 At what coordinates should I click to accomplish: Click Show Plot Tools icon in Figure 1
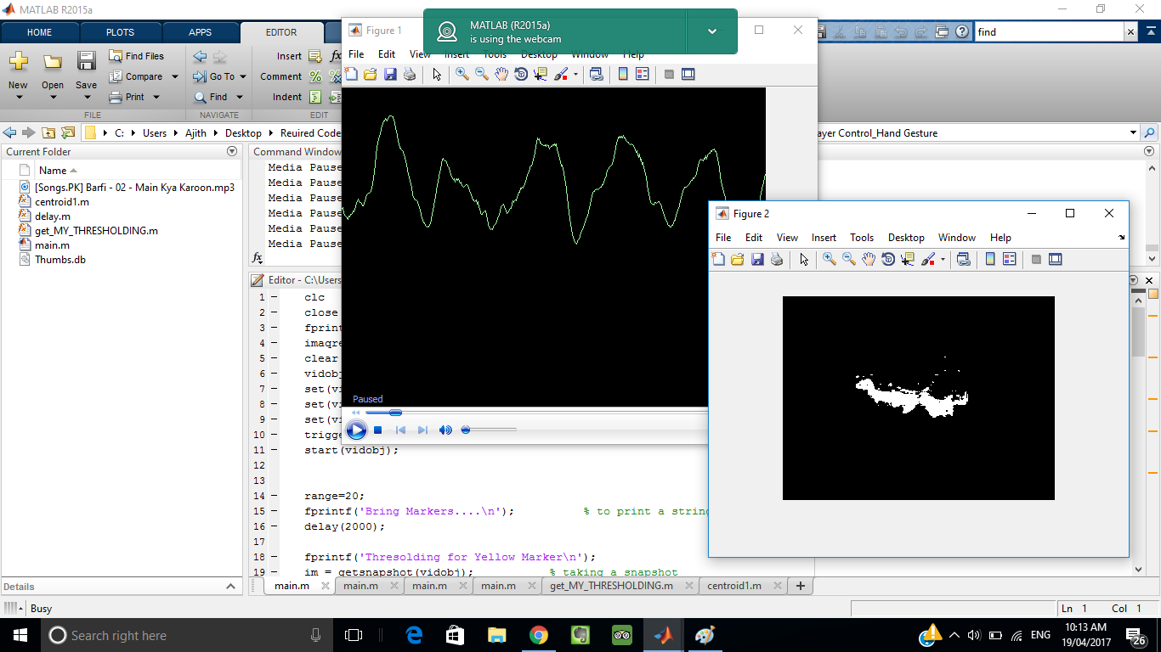click(x=688, y=75)
